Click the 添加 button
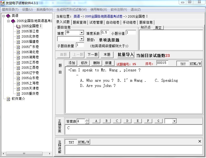 (72, 63)
